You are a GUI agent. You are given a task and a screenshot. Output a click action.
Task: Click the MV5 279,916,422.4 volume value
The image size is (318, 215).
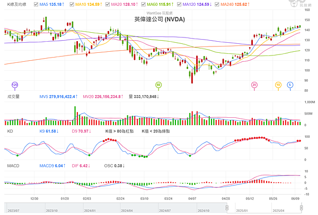coord(58,97)
